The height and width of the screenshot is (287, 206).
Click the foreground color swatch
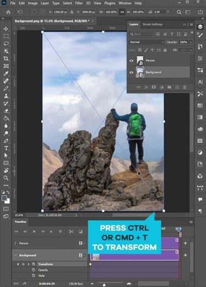pos(4,198)
